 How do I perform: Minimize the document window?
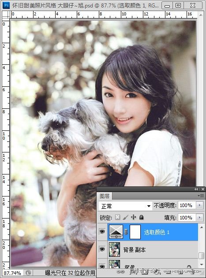click(167, 5)
